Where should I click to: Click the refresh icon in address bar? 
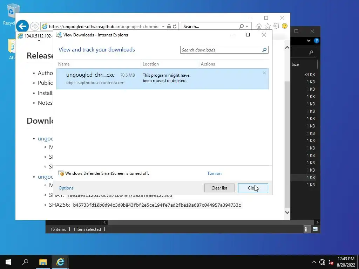pos(175,26)
